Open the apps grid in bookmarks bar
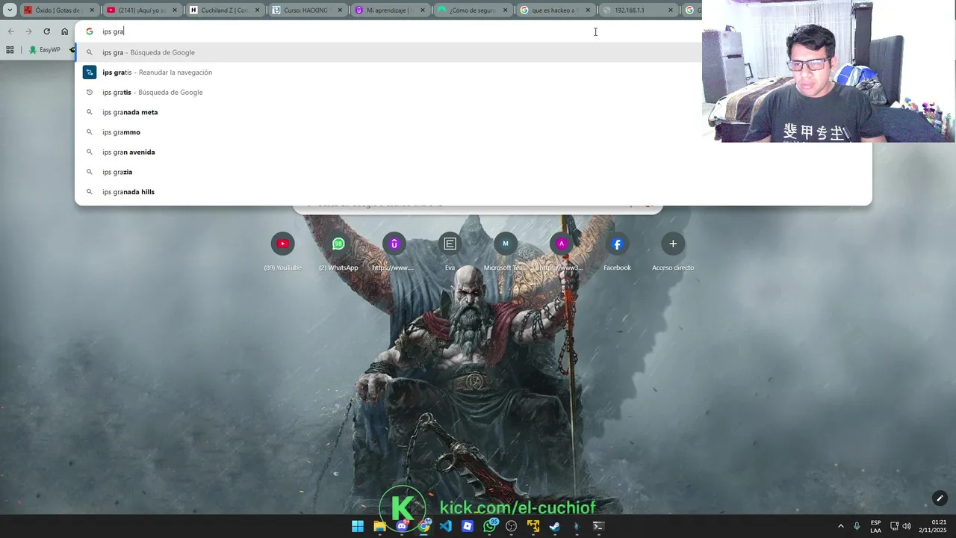 (10, 50)
